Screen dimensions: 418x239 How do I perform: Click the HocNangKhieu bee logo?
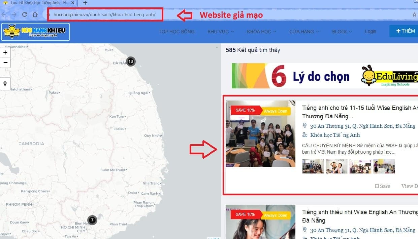(35, 32)
